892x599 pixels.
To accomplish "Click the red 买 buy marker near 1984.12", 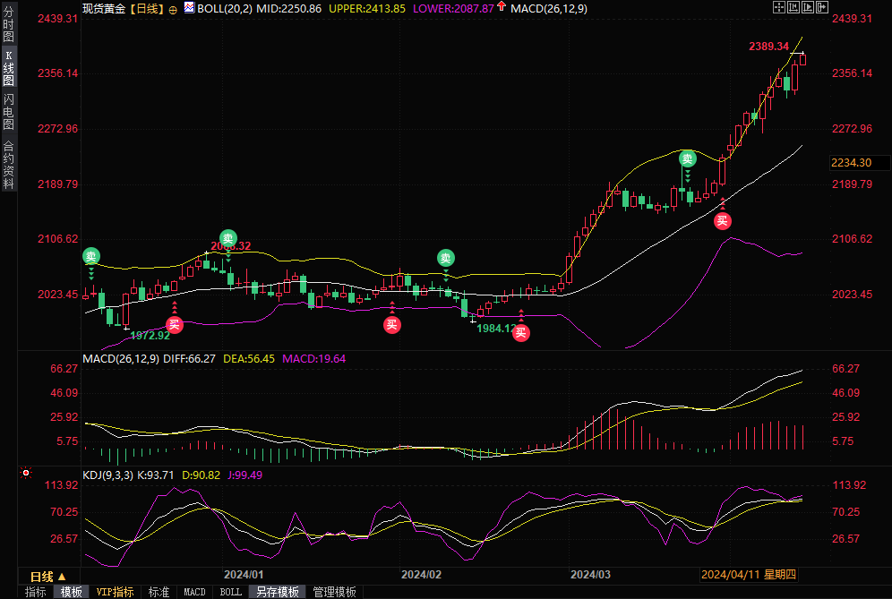I will [520, 333].
